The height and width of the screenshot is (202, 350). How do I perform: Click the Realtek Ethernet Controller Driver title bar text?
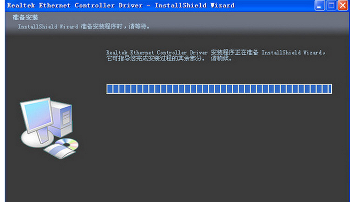[121, 5]
